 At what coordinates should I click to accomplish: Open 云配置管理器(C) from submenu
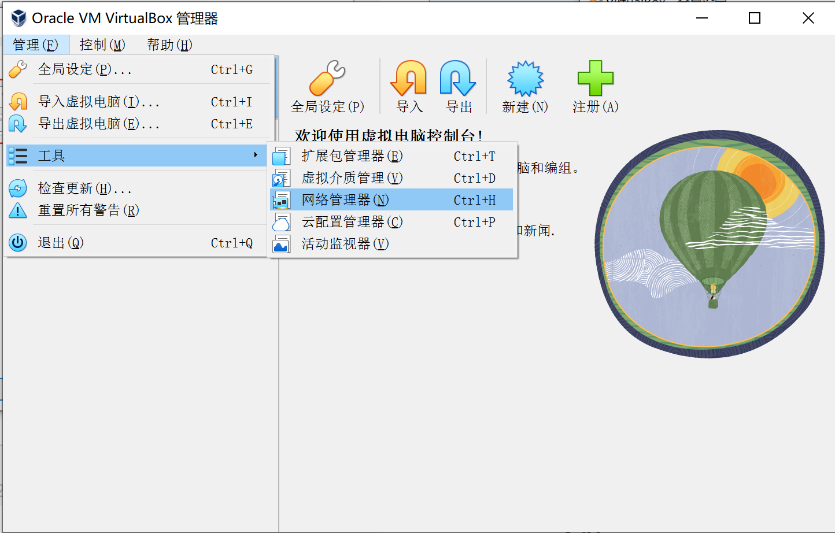pyautogui.click(x=391, y=222)
